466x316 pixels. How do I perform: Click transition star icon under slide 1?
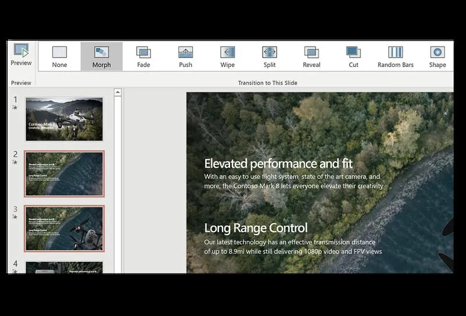pyautogui.click(x=15, y=108)
